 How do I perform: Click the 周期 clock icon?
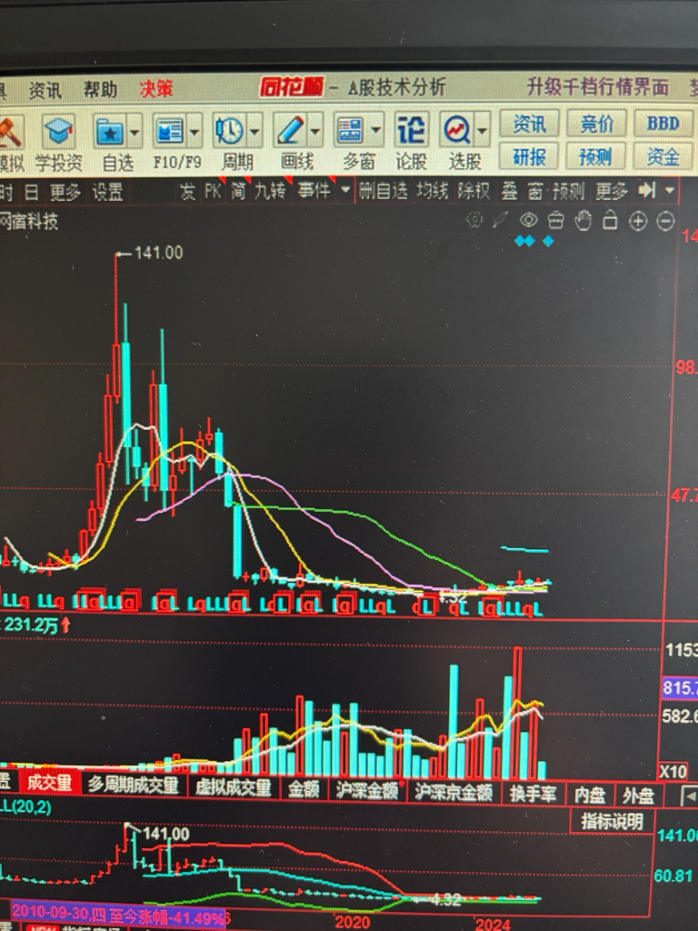(x=230, y=130)
